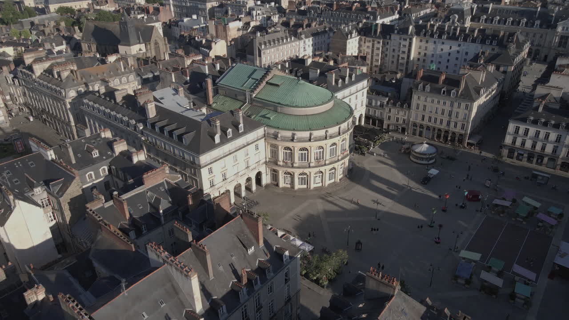Click the white market tents beside the tree
569x320 pixels.
click(293, 240)
